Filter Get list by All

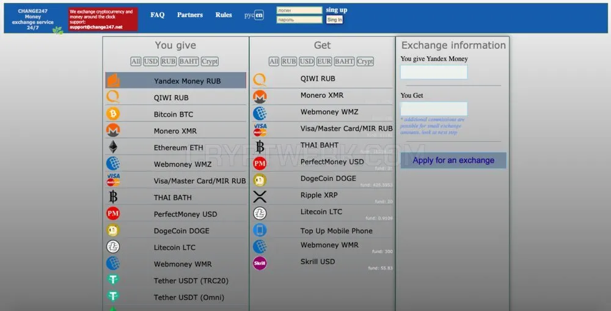274,61
